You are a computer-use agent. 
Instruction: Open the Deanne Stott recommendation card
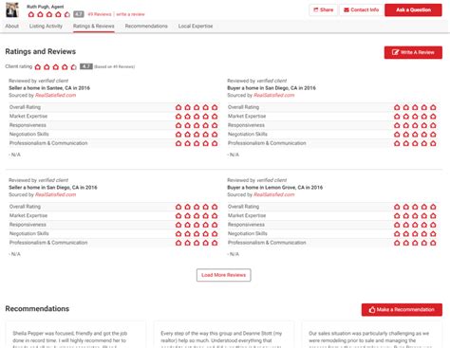click(223, 335)
